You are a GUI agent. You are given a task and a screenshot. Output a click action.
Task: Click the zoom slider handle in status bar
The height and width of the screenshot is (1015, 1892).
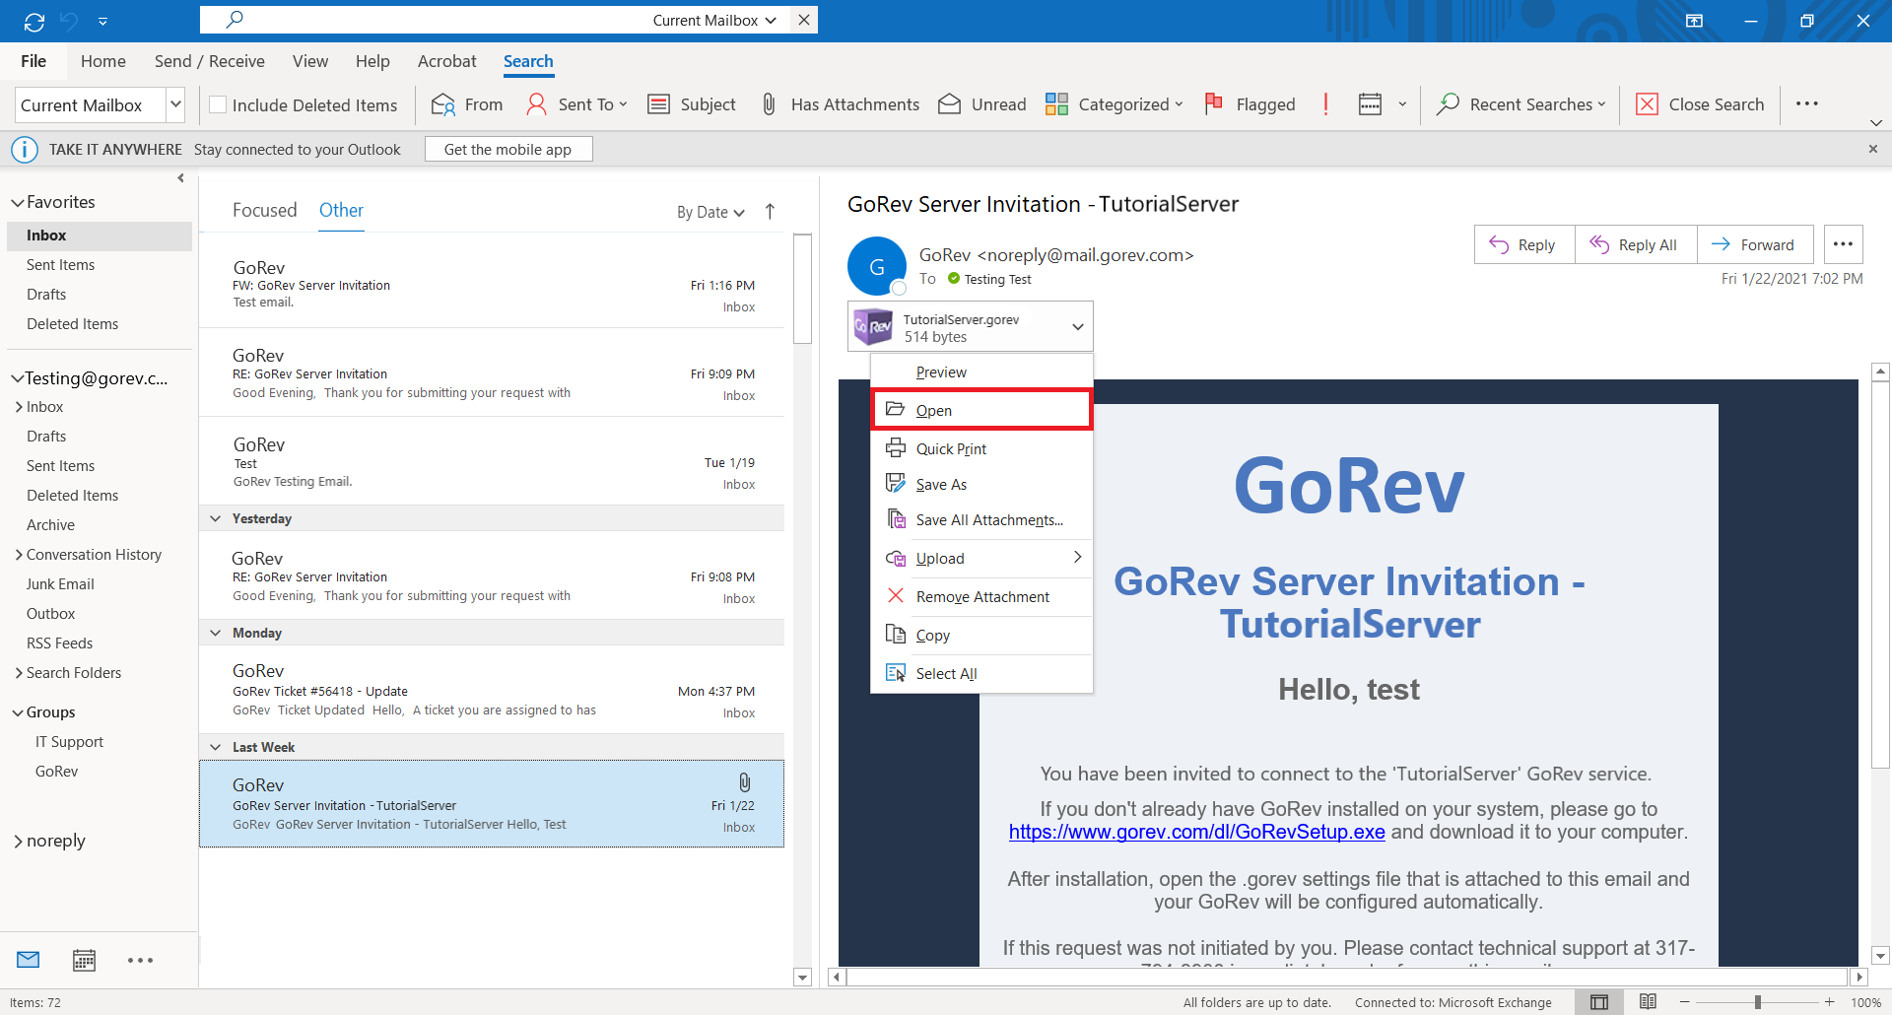point(1757,1002)
